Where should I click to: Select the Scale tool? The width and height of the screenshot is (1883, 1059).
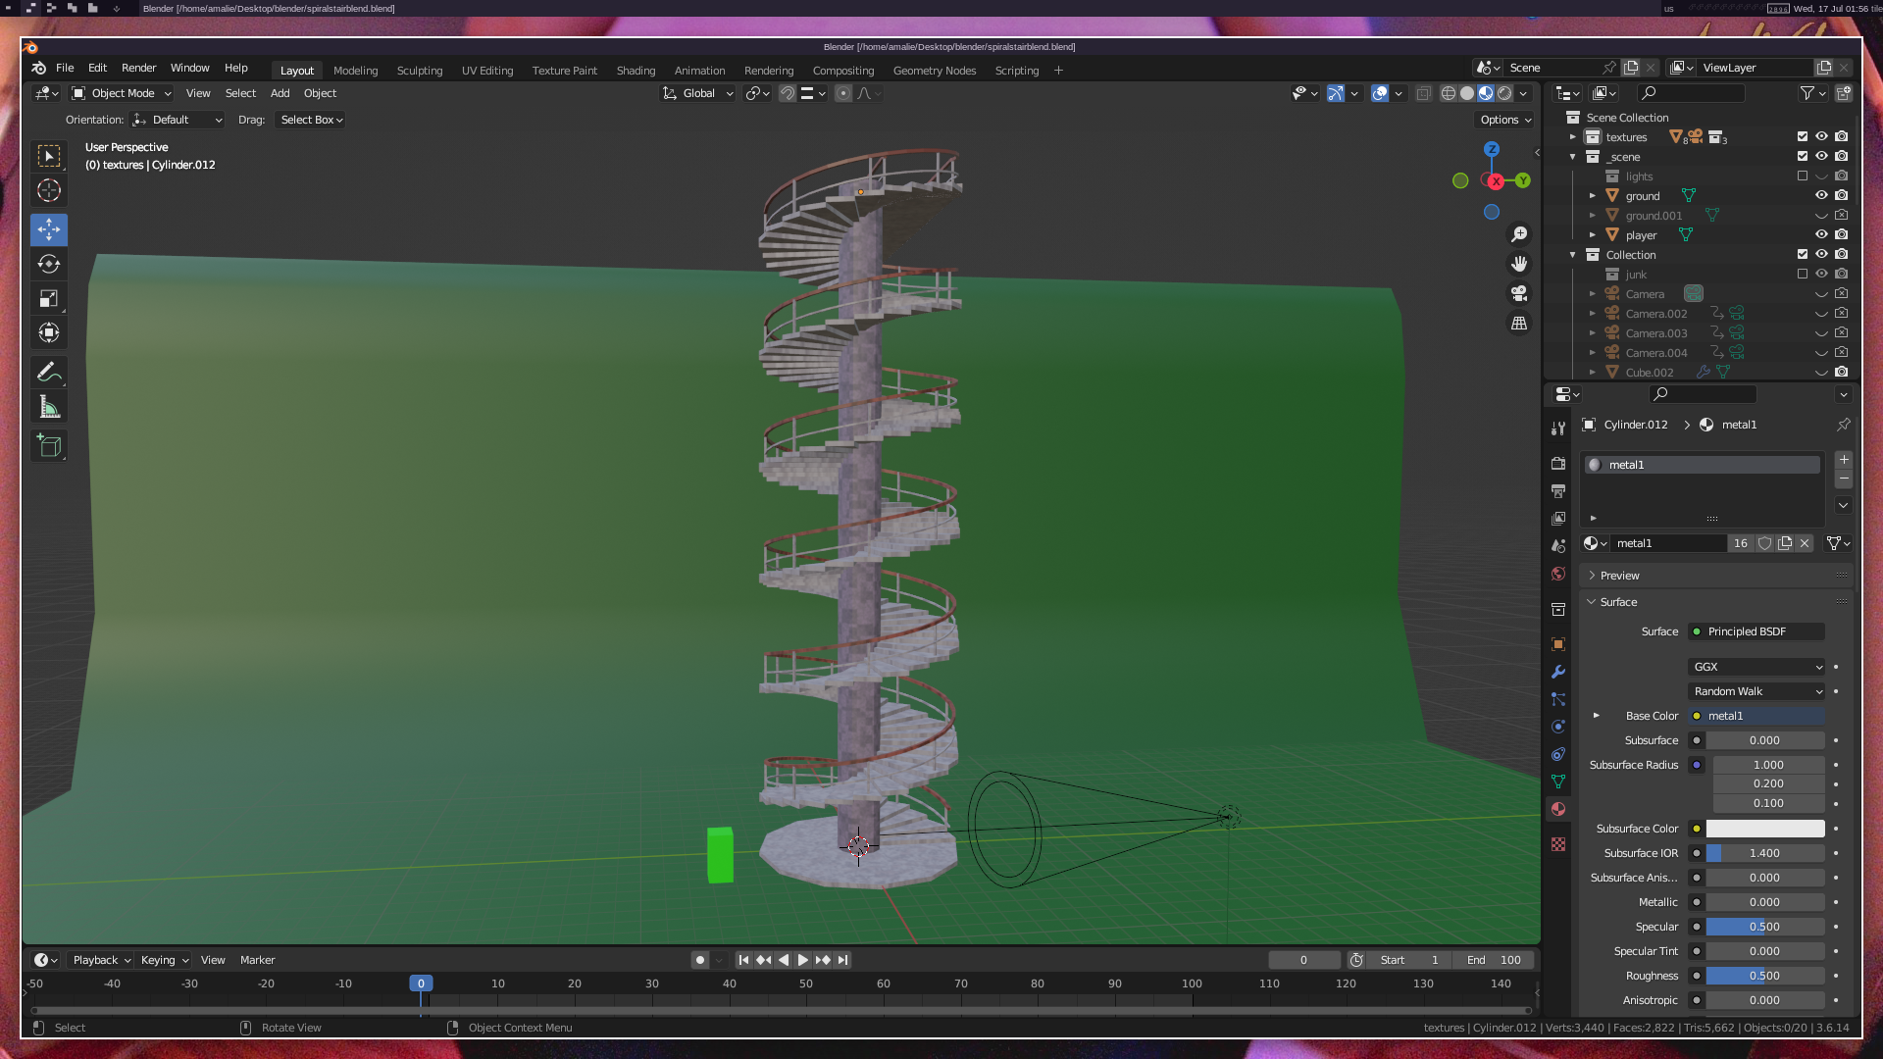pos(49,298)
